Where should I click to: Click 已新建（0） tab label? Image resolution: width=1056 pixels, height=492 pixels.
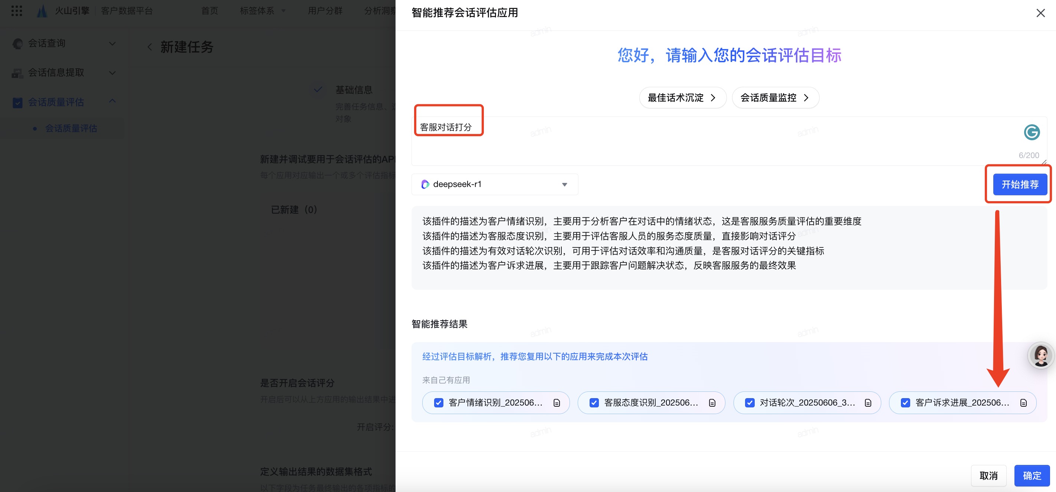click(x=294, y=210)
